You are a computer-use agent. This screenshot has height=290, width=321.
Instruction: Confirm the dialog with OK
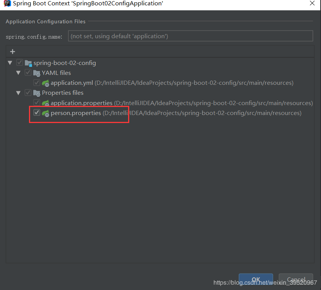(x=256, y=279)
